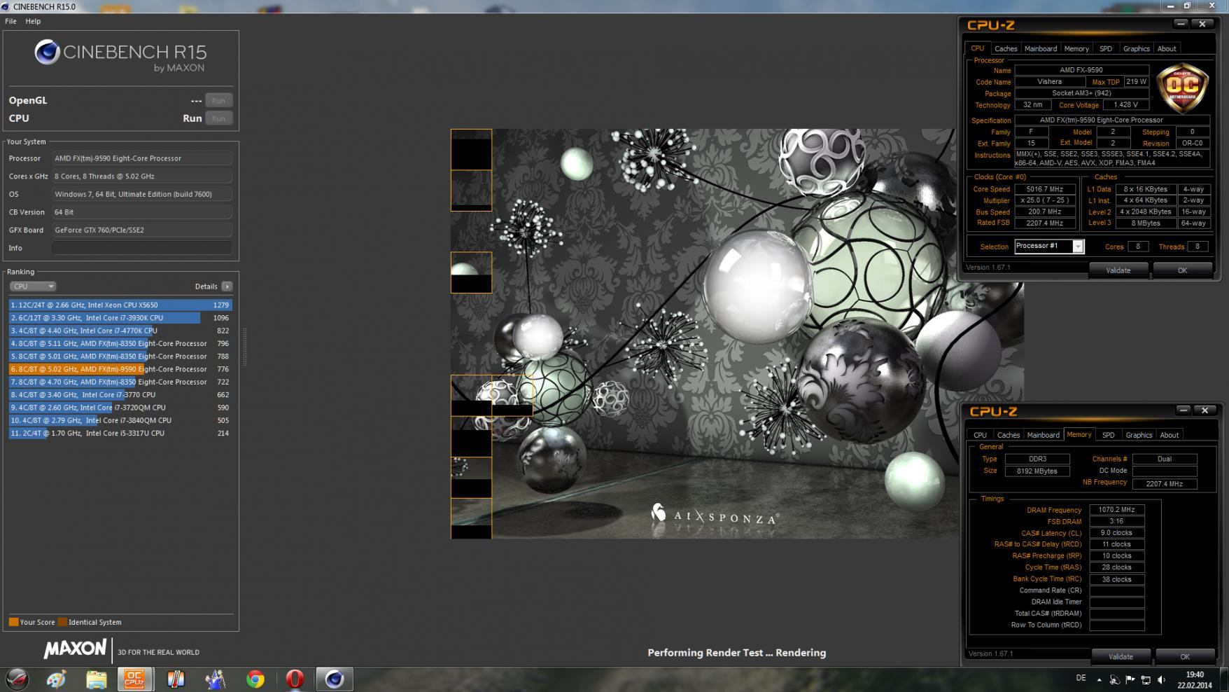
Task: Open the network status tray icon
Action: coord(1146,679)
